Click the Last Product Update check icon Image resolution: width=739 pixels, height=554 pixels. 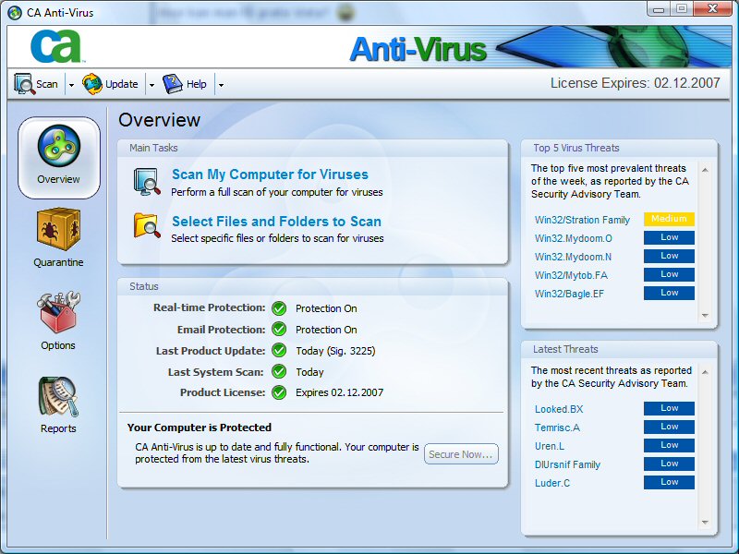(x=279, y=351)
